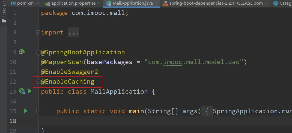Screen dimensions: 292x133
Task: Close the application.properties tab
Action: point(99,3)
